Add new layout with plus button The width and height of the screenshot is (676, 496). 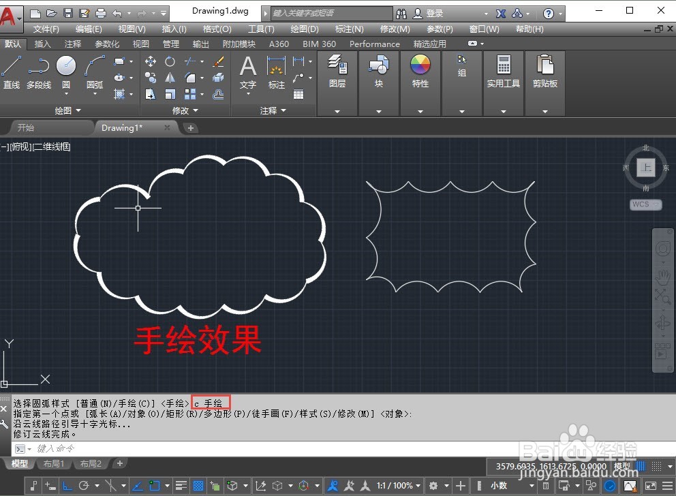(x=120, y=464)
